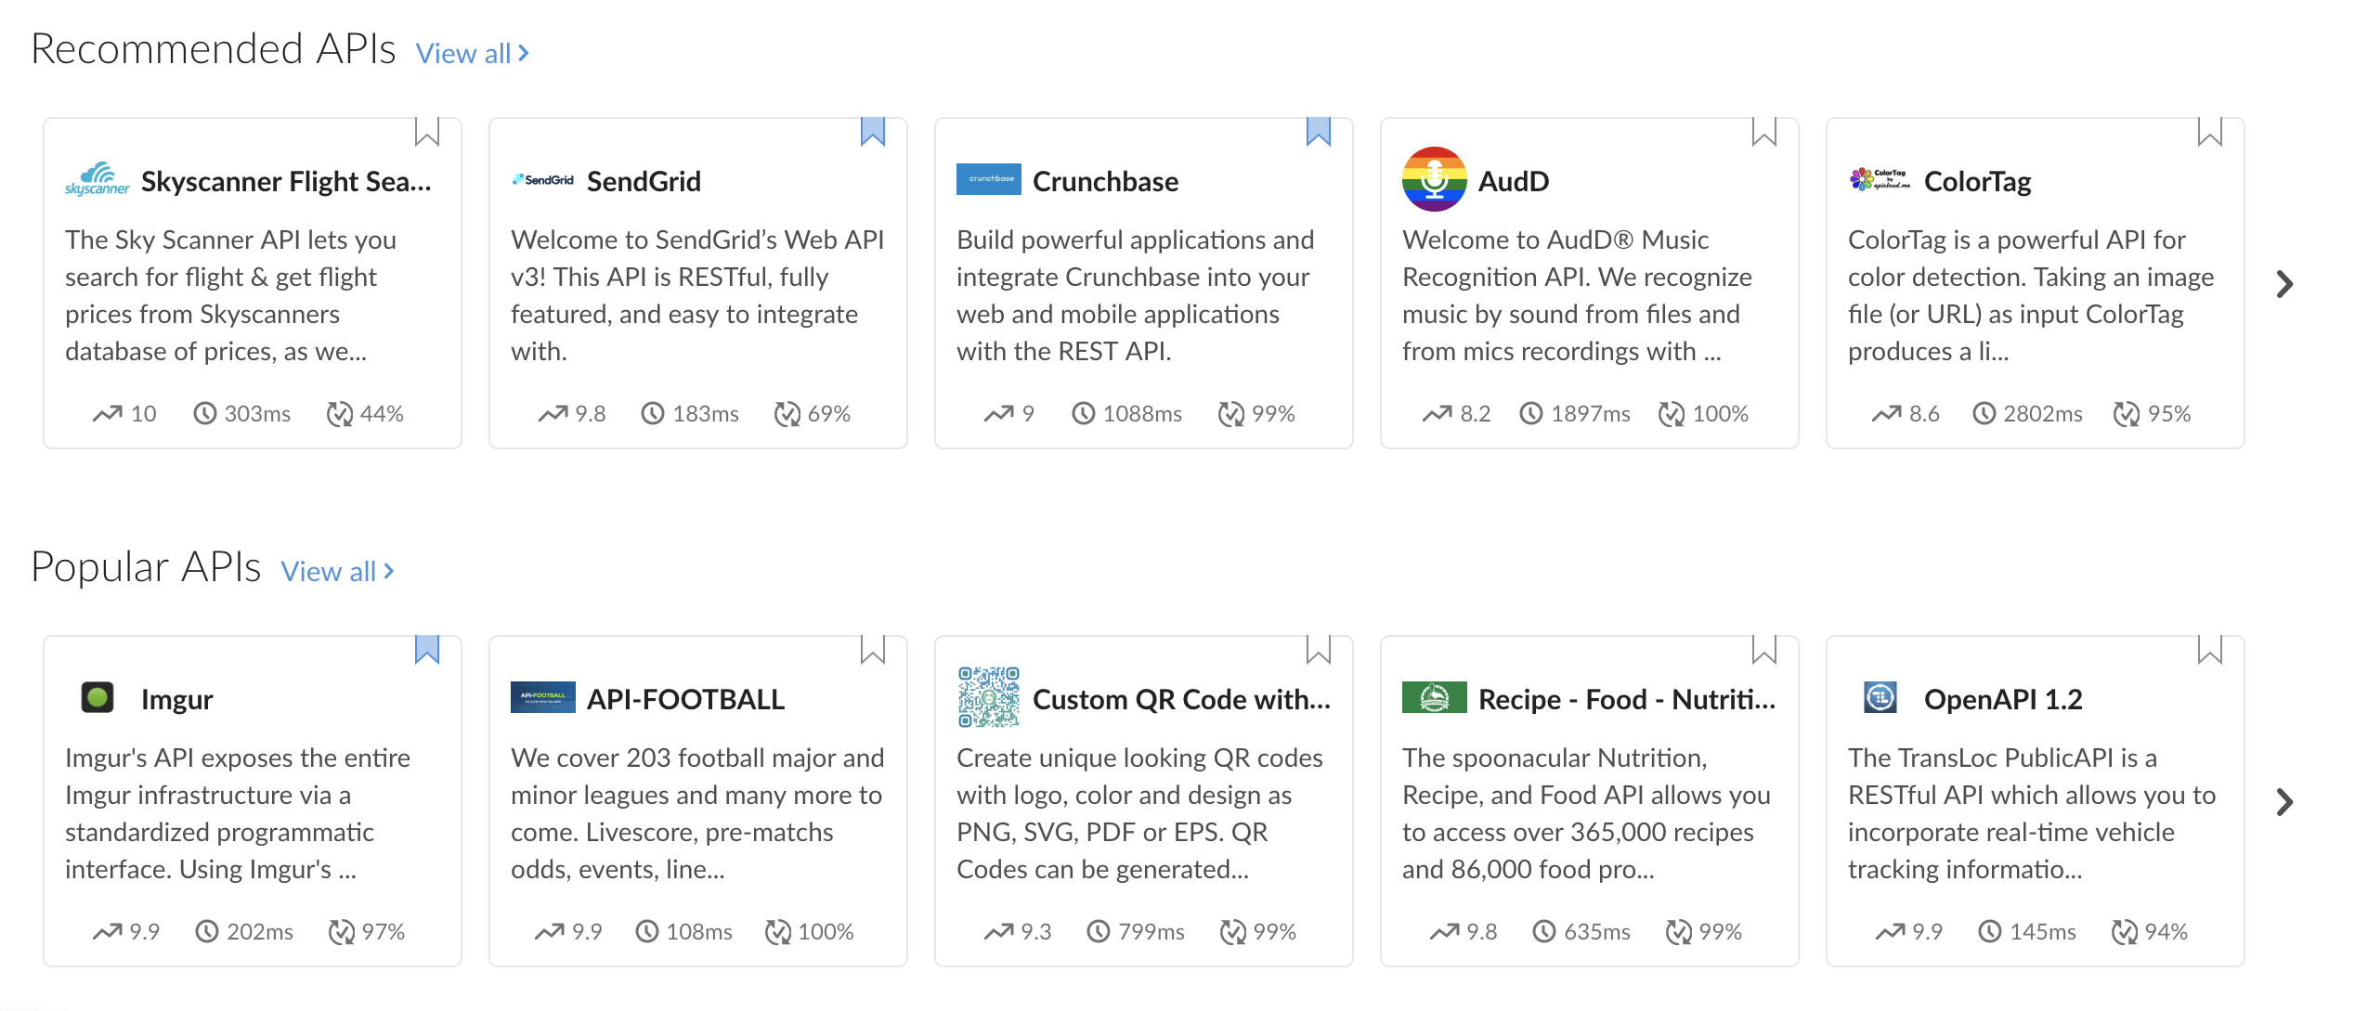
Task: Click the OpenAPI 1.2 logo icon
Action: tap(1880, 697)
